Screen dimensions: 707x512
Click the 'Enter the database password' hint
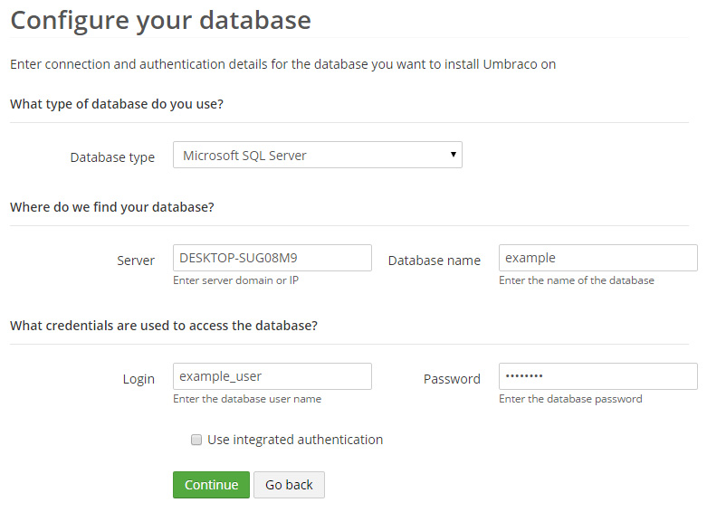coord(570,399)
